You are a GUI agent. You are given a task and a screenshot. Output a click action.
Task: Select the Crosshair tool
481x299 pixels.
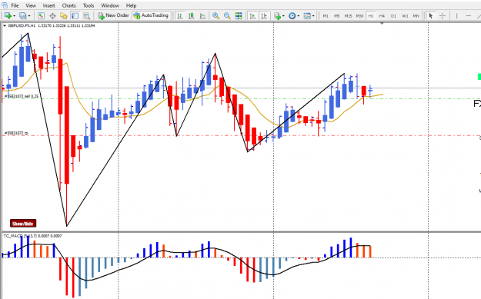(443, 15)
